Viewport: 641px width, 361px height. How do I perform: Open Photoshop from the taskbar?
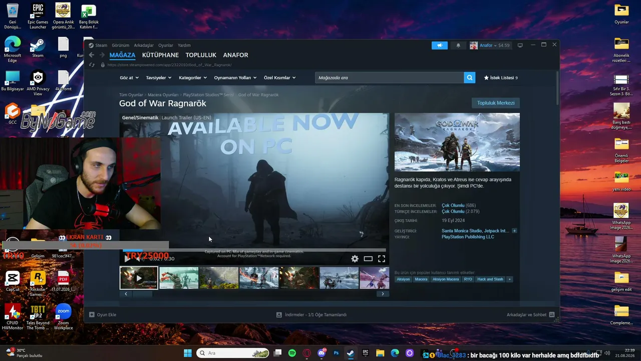[x=336, y=353]
